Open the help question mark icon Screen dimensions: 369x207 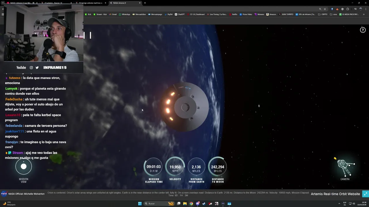click(363, 30)
